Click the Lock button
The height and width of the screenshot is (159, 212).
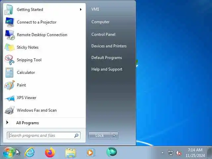[99, 135]
